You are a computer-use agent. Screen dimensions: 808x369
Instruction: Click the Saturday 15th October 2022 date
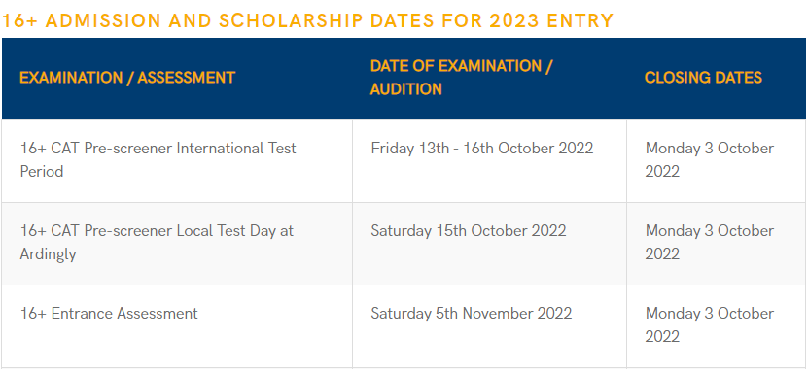[469, 230]
